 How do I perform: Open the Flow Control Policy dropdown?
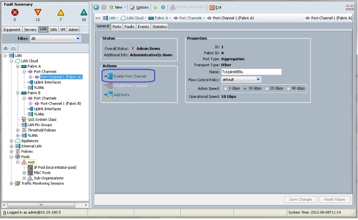258,79
